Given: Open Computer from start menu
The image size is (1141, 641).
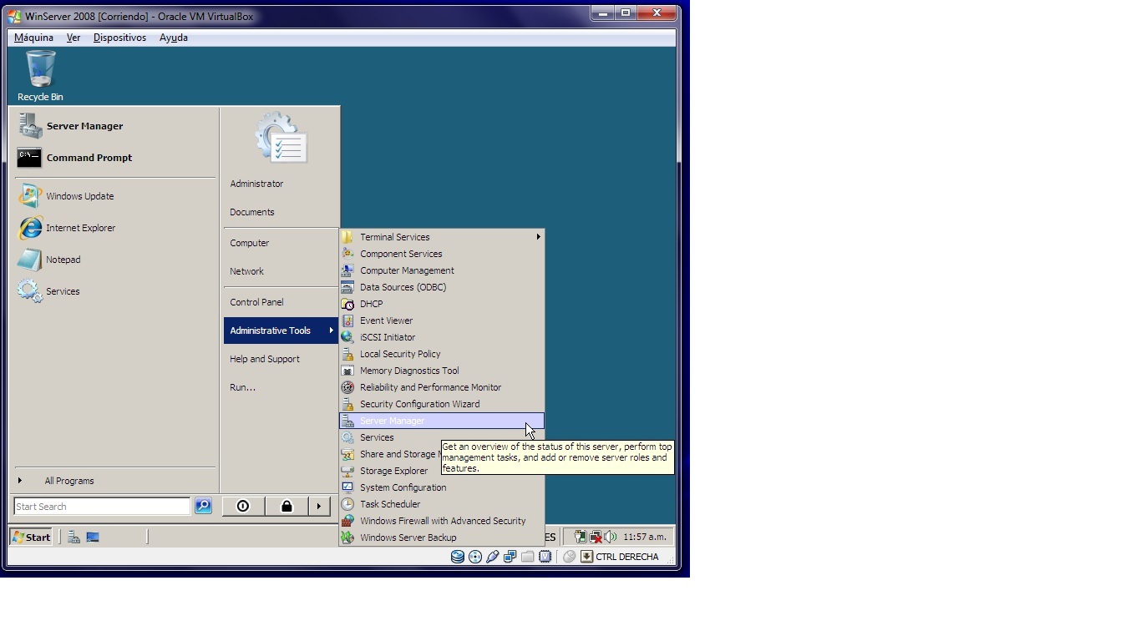Looking at the screenshot, I should coord(281,243).
